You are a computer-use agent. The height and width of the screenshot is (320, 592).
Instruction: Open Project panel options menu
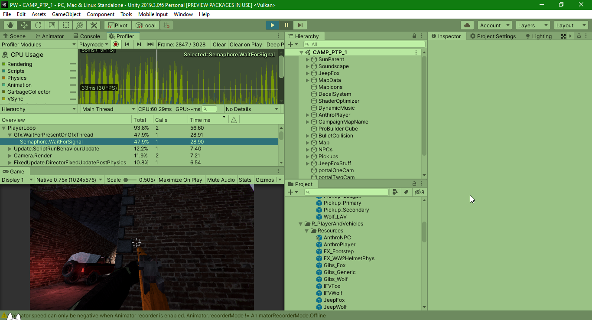pos(422,184)
